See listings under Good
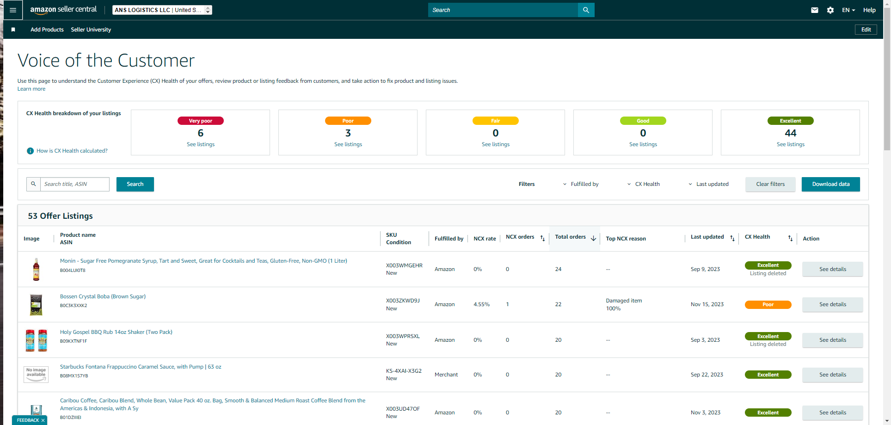 tap(643, 144)
